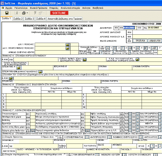Image resolution: width=162 pixels, height=156 pixels.
Task: Open folder lookup next to ΕΠΩΝΥΜΟ Α'
Action: click(19, 68)
